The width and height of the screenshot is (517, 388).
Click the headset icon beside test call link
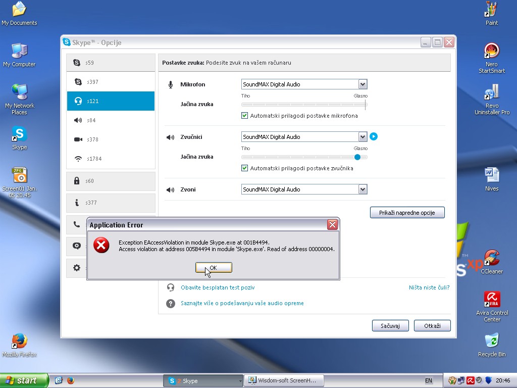[171, 287]
